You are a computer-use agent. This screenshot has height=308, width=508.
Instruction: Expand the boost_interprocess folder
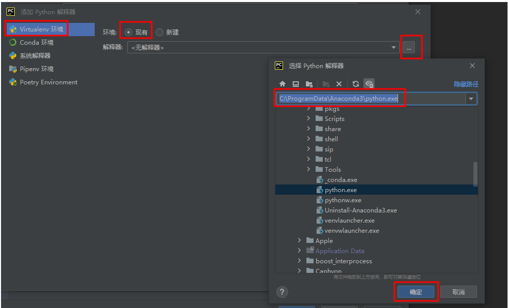299,261
